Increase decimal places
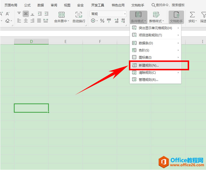The image size is (206, 170). tap(116, 21)
